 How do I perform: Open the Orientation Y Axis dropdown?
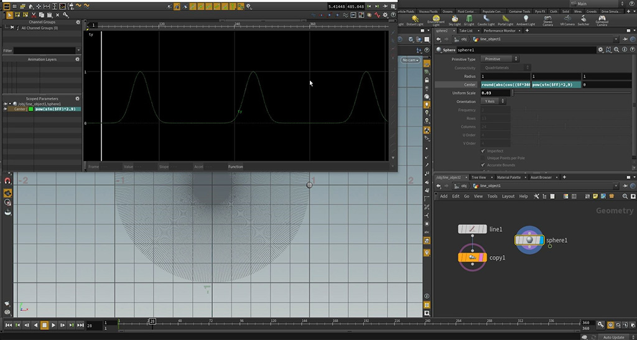(495, 101)
